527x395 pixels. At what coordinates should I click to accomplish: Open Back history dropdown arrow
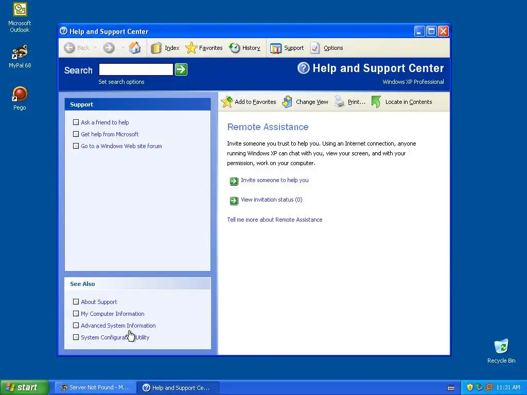point(96,48)
